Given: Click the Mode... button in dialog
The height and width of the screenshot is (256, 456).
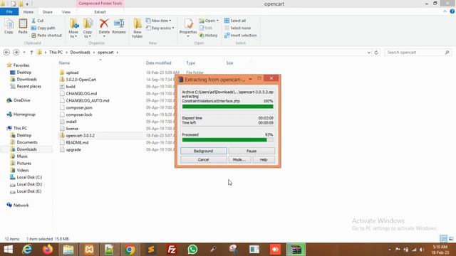Looking at the screenshot, I should (x=239, y=159).
